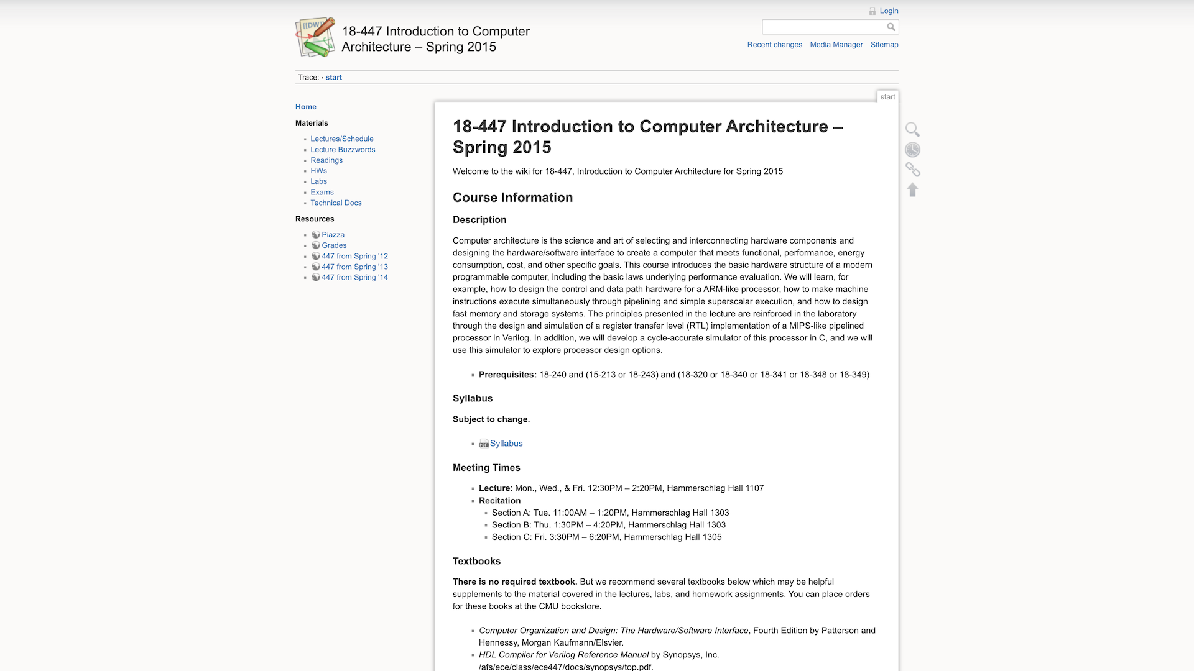Click the search input field
Image resolution: width=1194 pixels, height=671 pixels.
tap(824, 26)
